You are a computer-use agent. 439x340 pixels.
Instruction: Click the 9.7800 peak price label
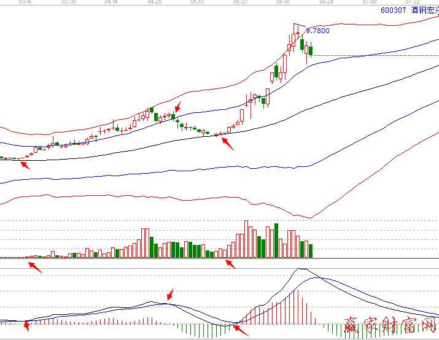pos(317,31)
